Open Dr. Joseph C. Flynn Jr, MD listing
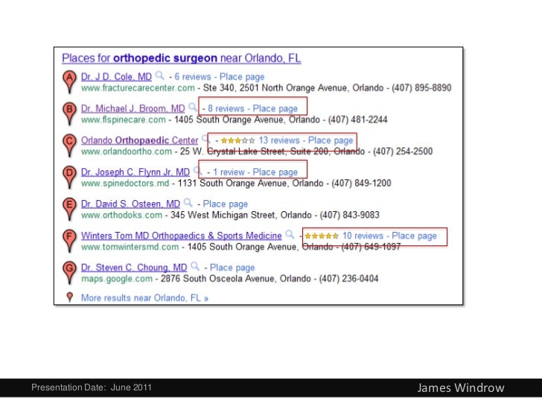Viewport: 542px width, 406px height. [135, 172]
